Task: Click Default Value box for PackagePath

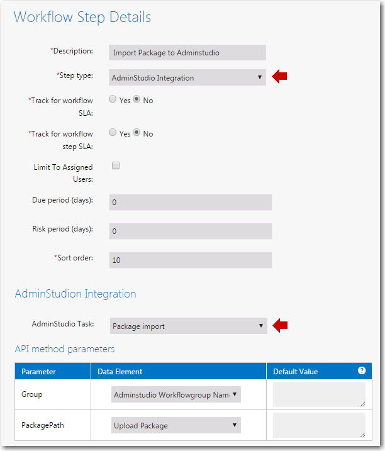Action: [x=319, y=425]
